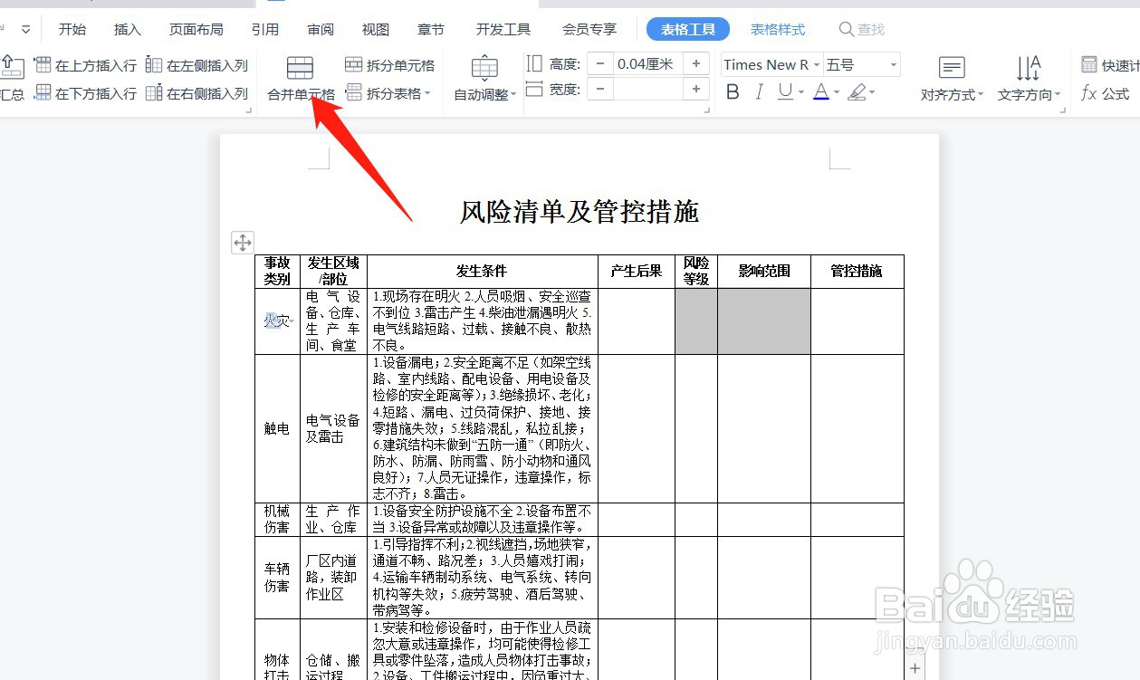The image size is (1140, 680).
Task: Apply the font color (A icon)
Action: click(821, 92)
